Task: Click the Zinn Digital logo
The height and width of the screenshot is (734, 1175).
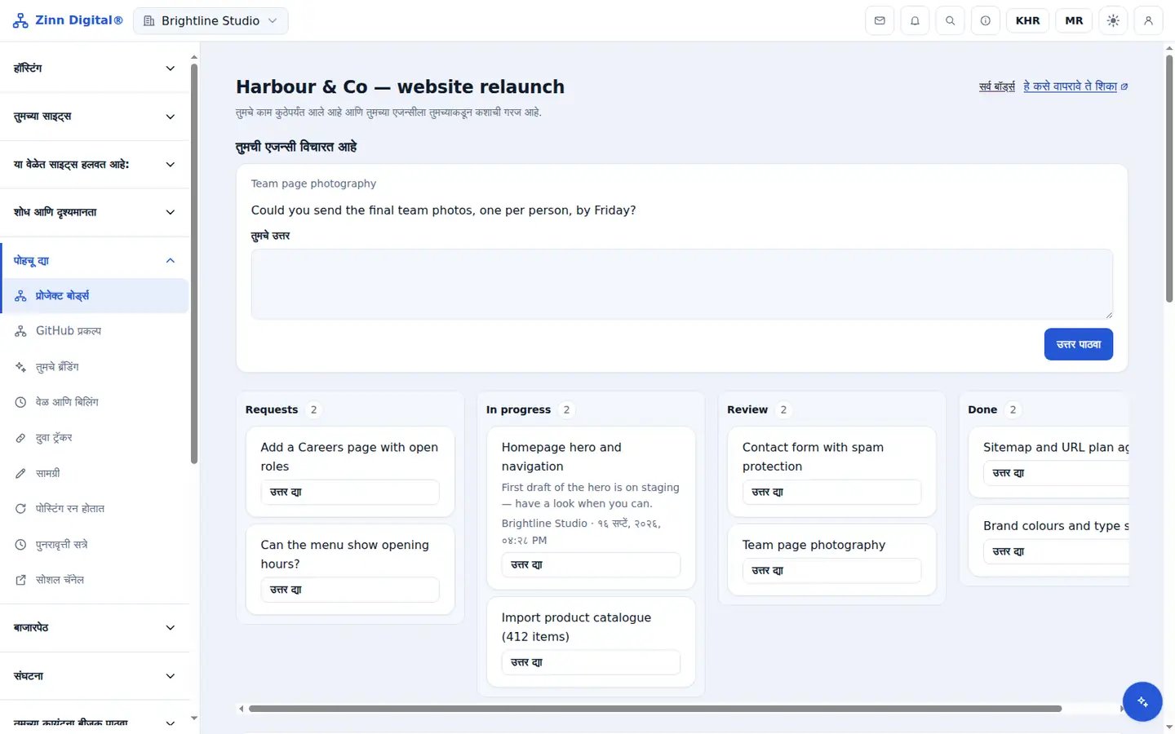Action: click(68, 20)
